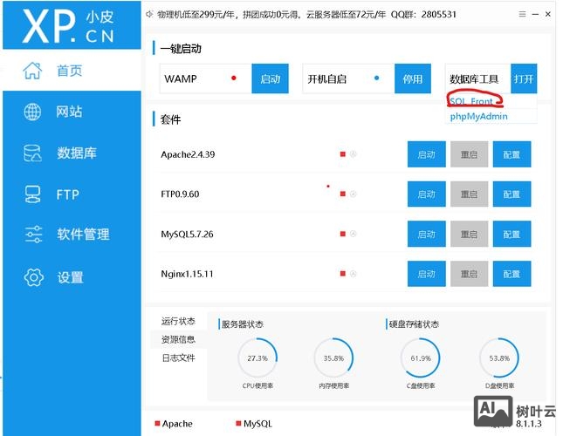Click the FTP0.9.60 label
The height and width of the screenshot is (436, 563).
180,194
